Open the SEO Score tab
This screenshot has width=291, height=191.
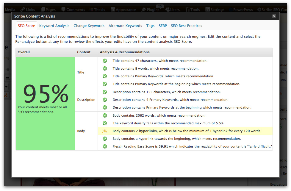(26, 26)
